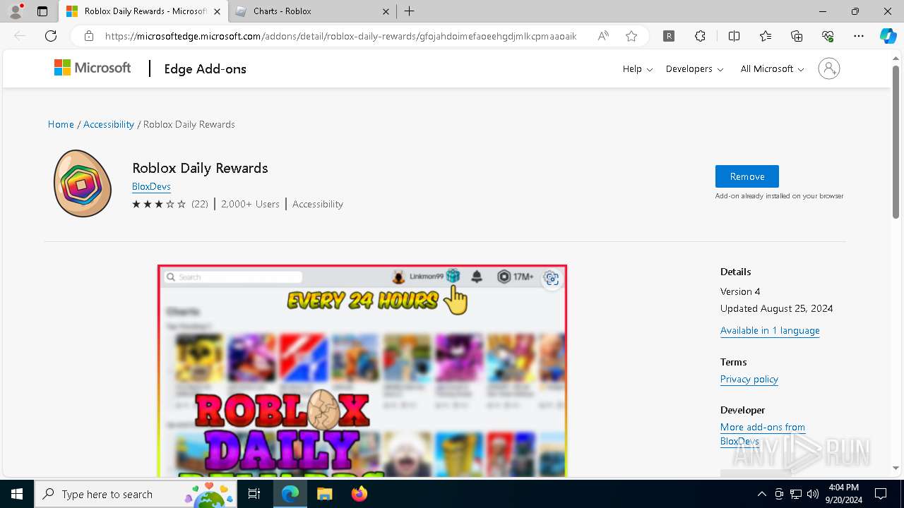Click the visual search icon on screenshot
Screen dimensions: 904x508
click(x=552, y=279)
